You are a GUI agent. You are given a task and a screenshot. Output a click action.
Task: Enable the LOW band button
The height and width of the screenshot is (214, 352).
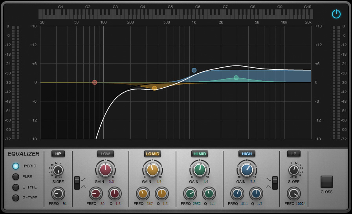tap(105, 154)
